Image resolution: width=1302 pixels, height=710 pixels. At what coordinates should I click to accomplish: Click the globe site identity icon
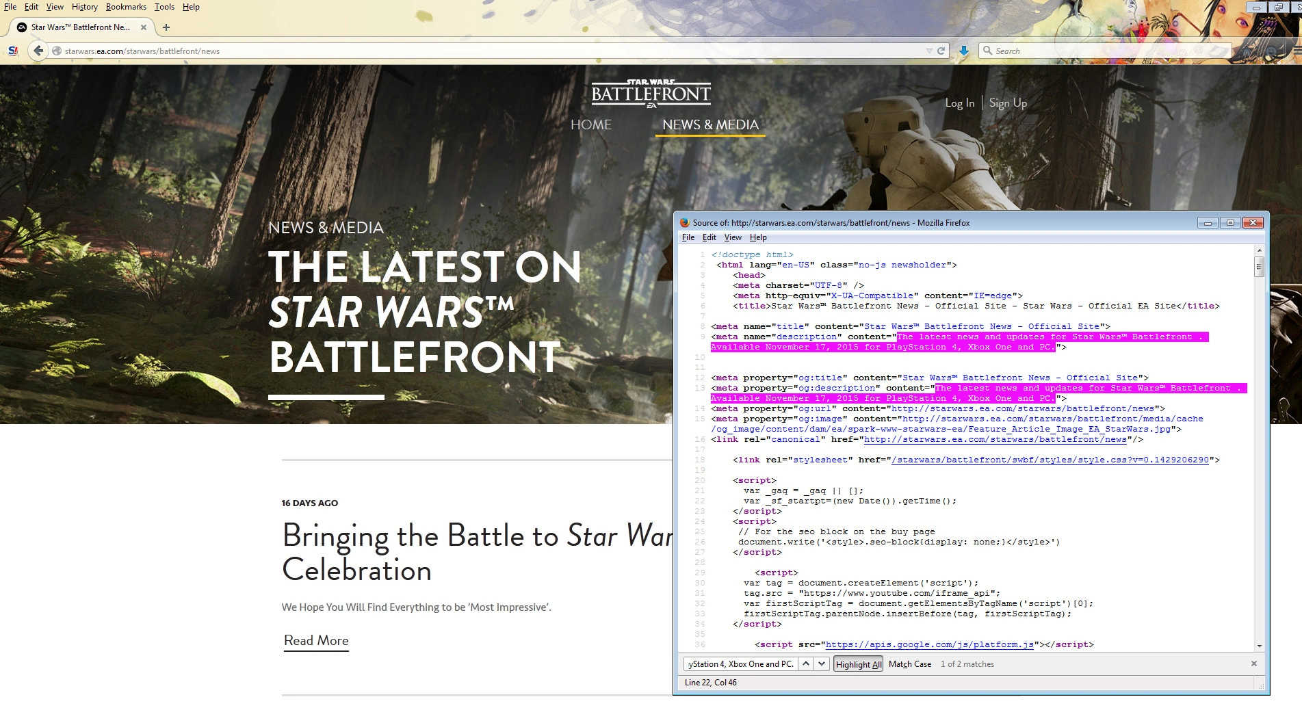pos(57,51)
